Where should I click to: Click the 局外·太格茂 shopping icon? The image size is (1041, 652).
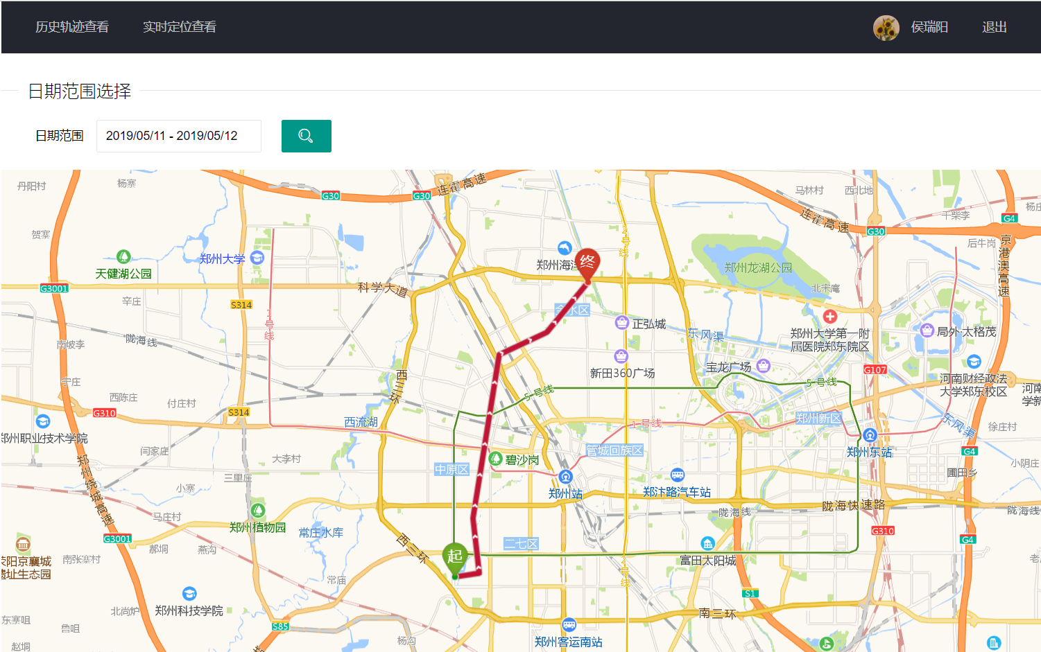coord(927,331)
